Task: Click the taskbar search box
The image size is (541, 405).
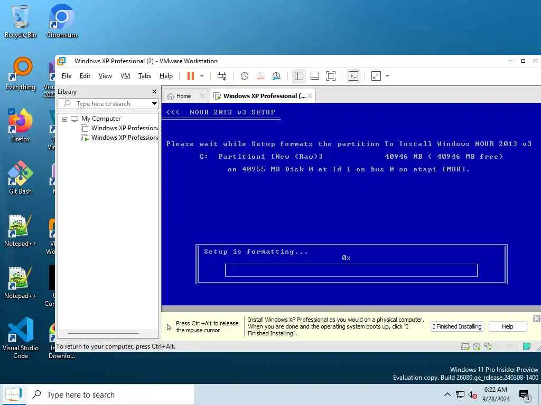Action: tap(110, 394)
